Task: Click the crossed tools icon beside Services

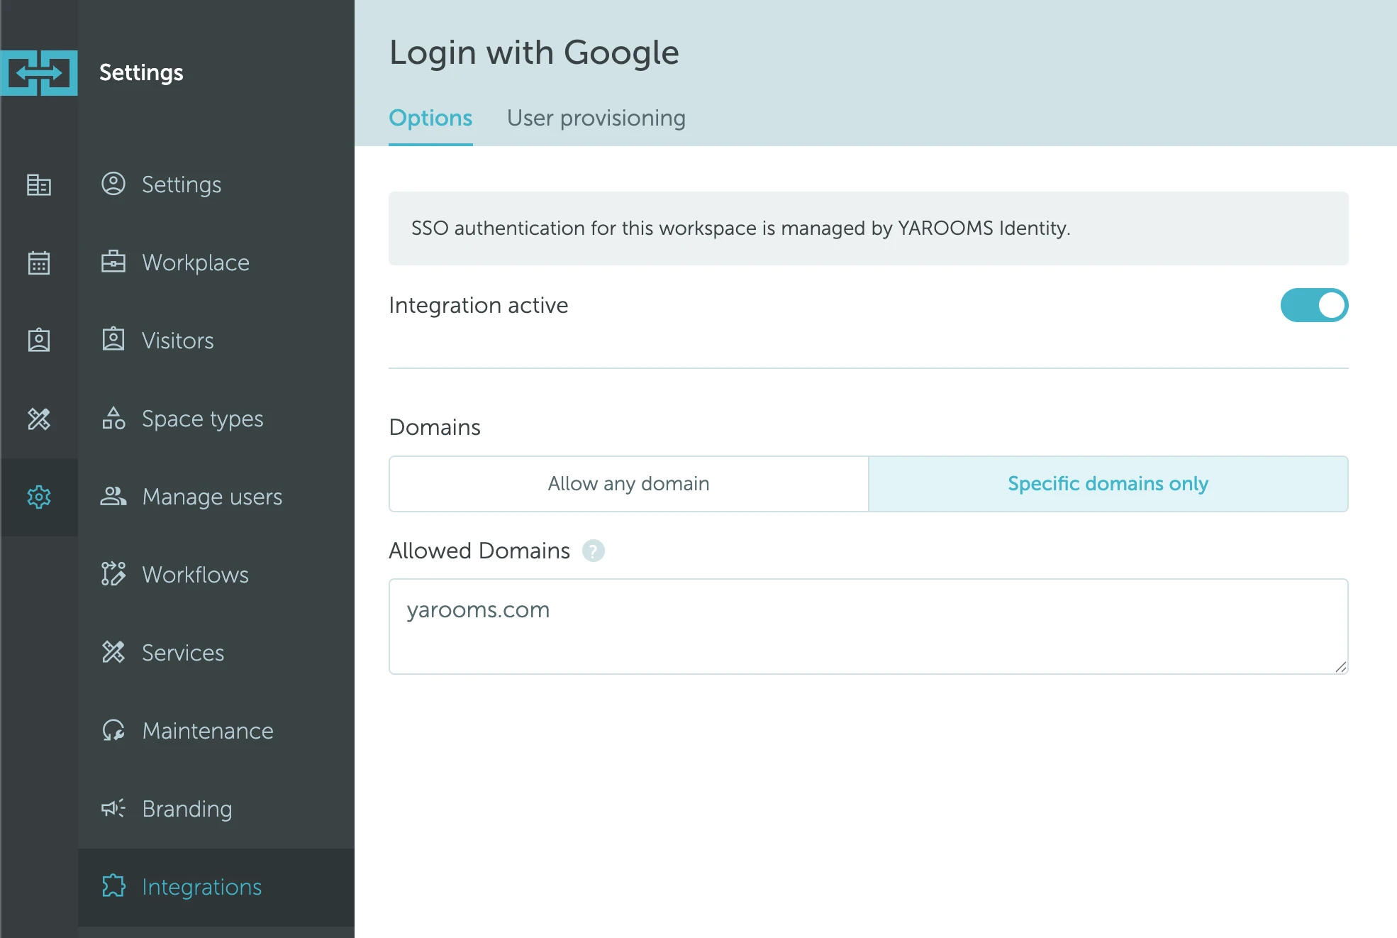Action: tap(113, 651)
